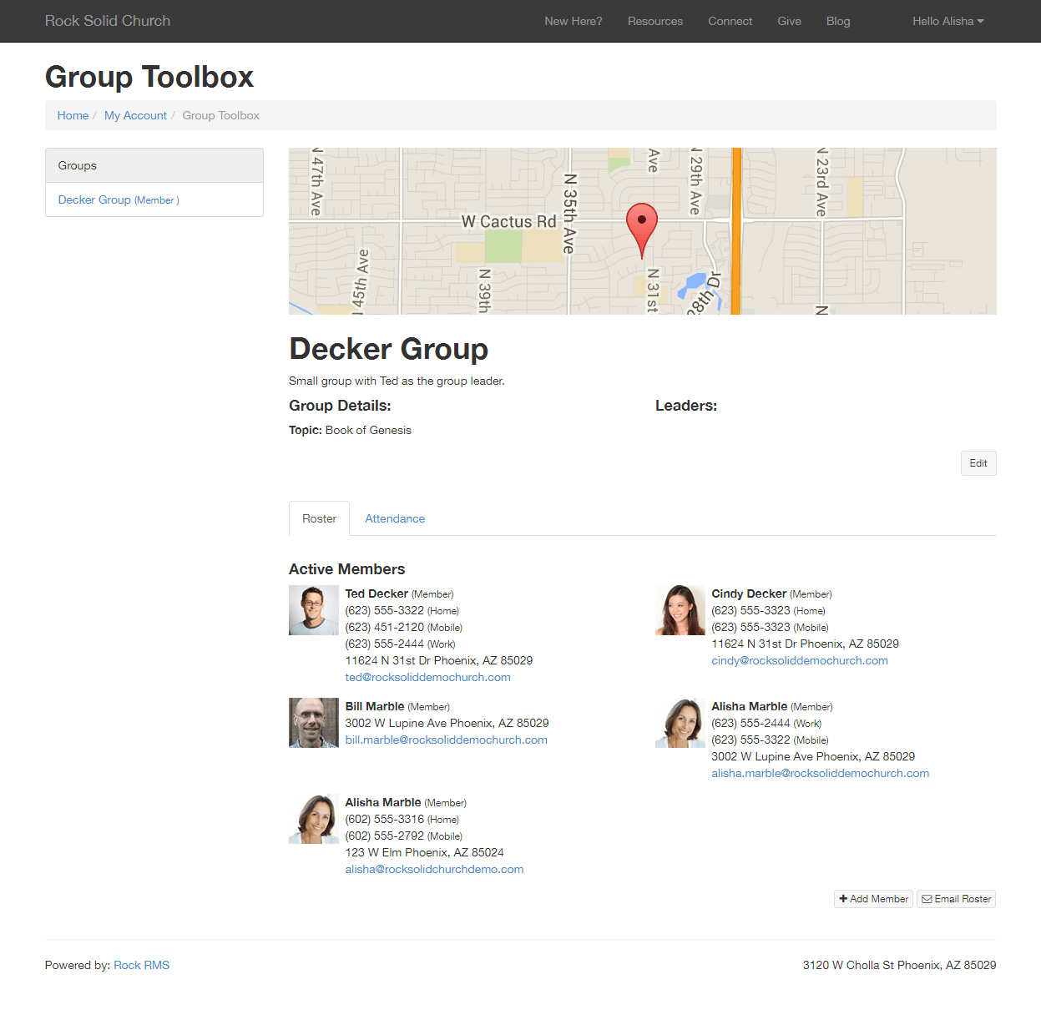
Task: Click the Email Roster button
Action: (957, 899)
